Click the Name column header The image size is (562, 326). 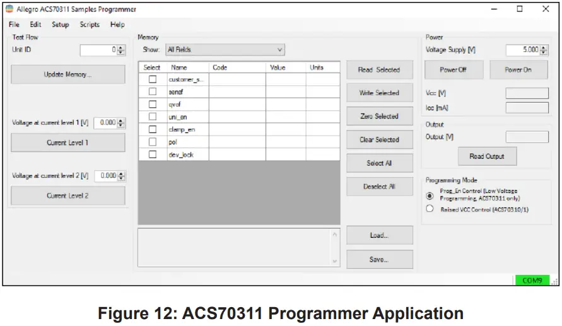click(x=188, y=67)
